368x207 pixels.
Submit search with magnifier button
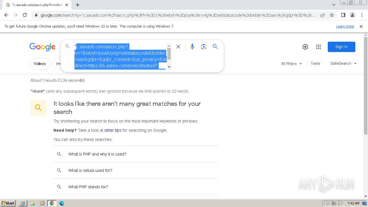click(215, 47)
